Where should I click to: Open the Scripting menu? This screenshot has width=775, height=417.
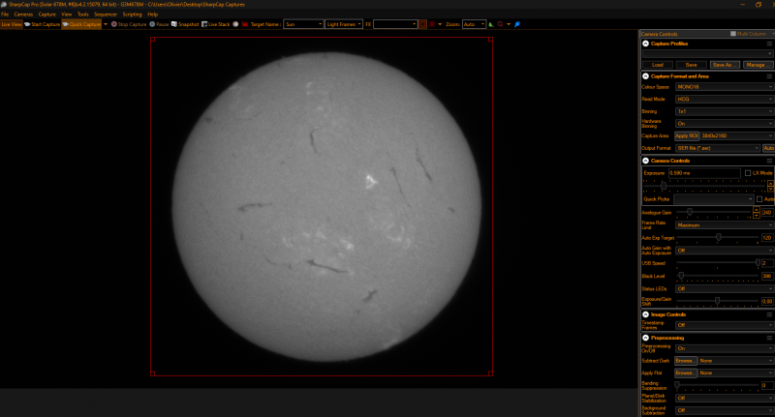[133, 15]
